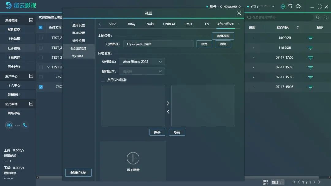Go to the previous page
This screenshot has width=331, height=186.
tap(299, 182)
